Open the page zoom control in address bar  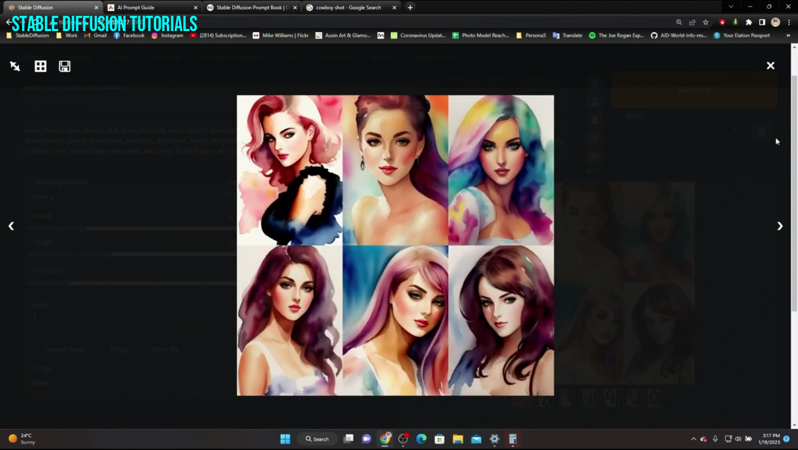coord(679,22)
